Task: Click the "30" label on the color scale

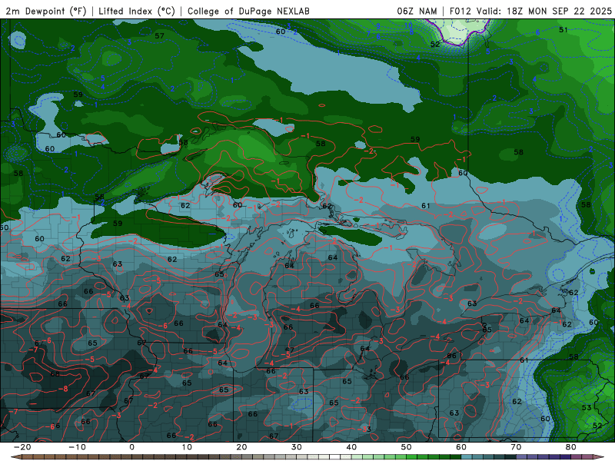Action: (x=297, y=447)
